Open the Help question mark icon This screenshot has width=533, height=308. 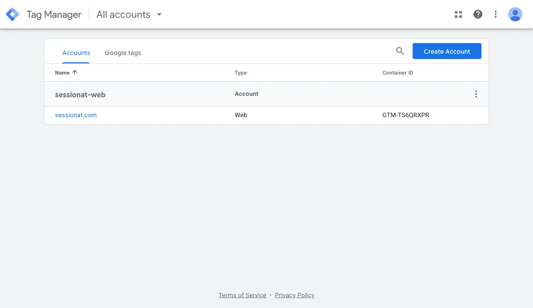[x=478, y=14]
